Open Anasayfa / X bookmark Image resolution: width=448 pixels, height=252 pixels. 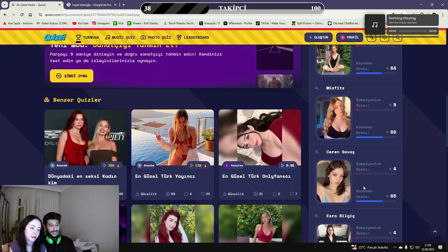[x=210, y=23]
